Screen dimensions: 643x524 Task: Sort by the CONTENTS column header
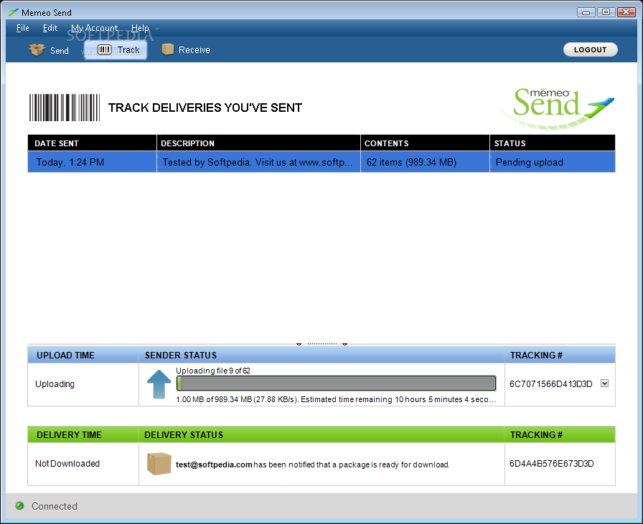tap(425, 143)
